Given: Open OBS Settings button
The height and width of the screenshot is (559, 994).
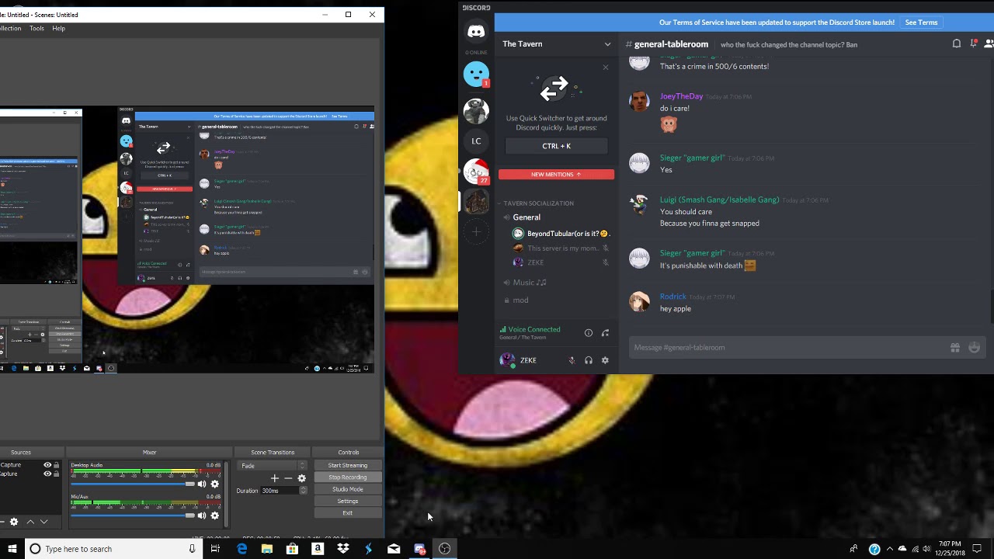Looking at the screenshot, I should coord(348,502).
